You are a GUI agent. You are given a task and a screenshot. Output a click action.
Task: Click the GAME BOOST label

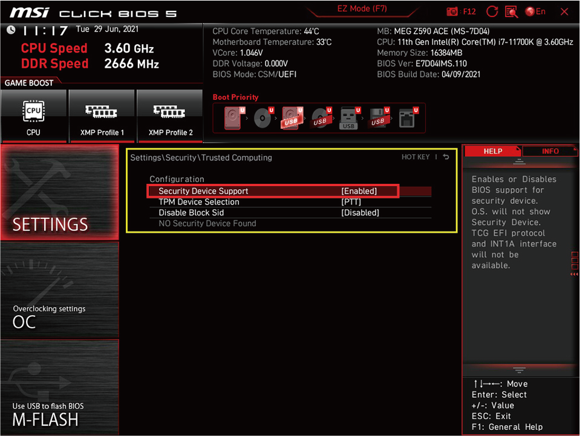(29, 83)
